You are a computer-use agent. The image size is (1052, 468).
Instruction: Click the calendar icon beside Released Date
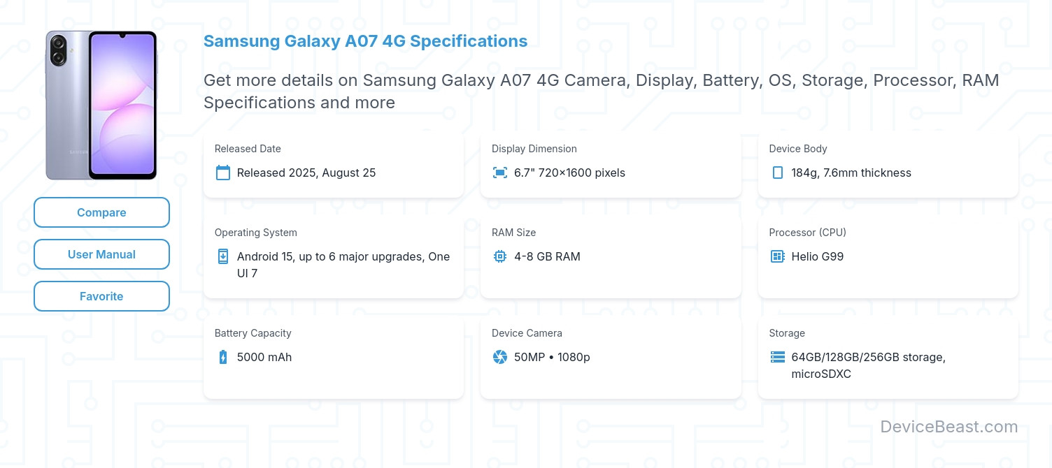(x=223, y=173)
